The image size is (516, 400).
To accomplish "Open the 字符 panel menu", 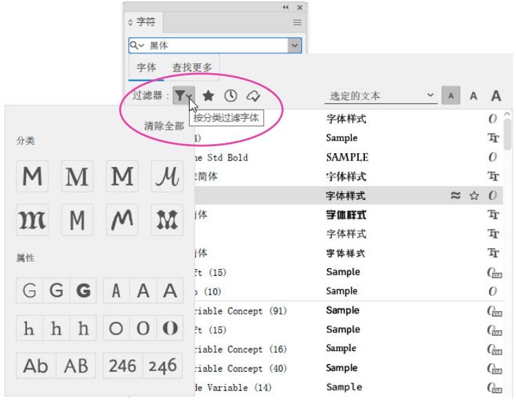I will 297,22.
